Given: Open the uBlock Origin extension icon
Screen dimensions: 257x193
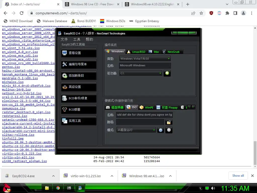Looking at the screenshot, I should [x=211, y=13].
